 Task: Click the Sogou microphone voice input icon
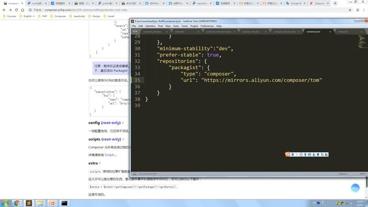[x=305, y=155]
